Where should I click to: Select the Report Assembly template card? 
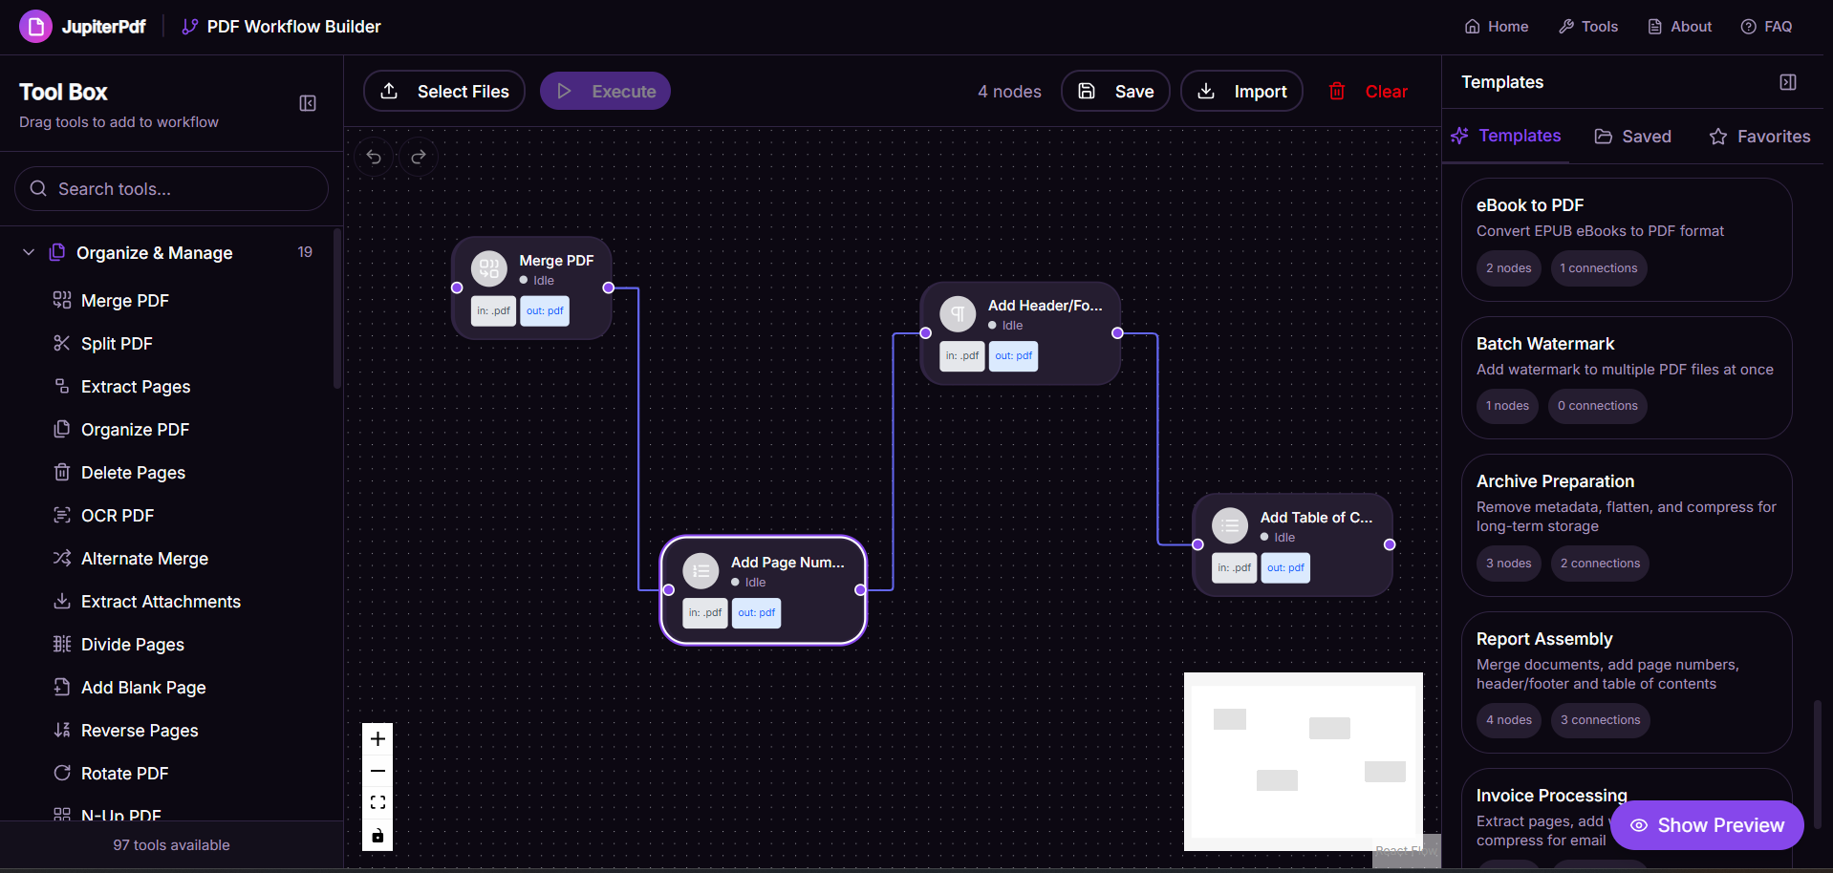pos(1626,681)
